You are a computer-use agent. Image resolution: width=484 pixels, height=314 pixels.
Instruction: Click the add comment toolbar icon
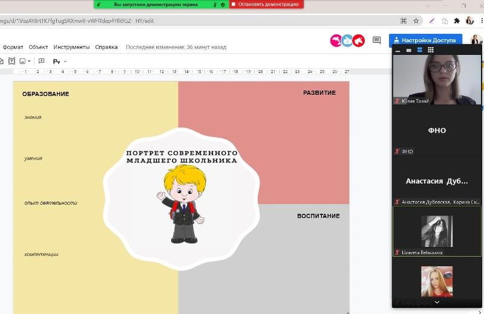[41, 61]
